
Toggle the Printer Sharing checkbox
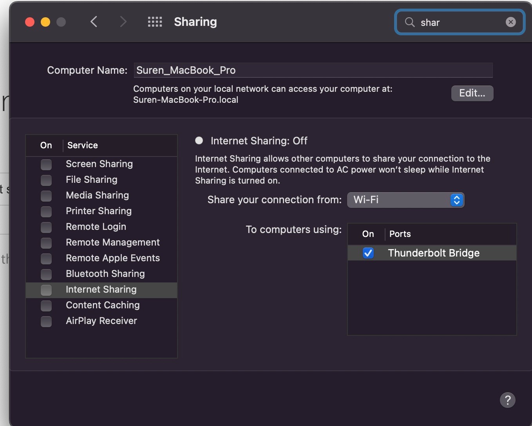pyautogui.click(x=46, y=211)
